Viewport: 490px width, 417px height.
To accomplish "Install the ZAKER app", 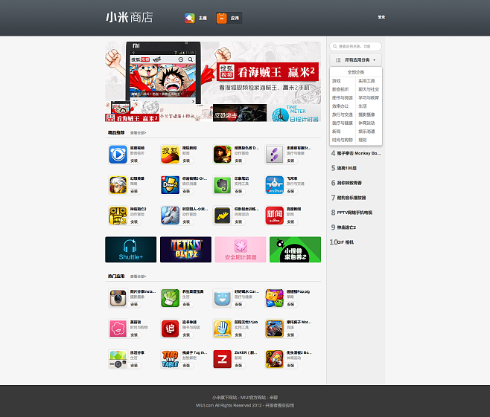I will coord(238,366).
